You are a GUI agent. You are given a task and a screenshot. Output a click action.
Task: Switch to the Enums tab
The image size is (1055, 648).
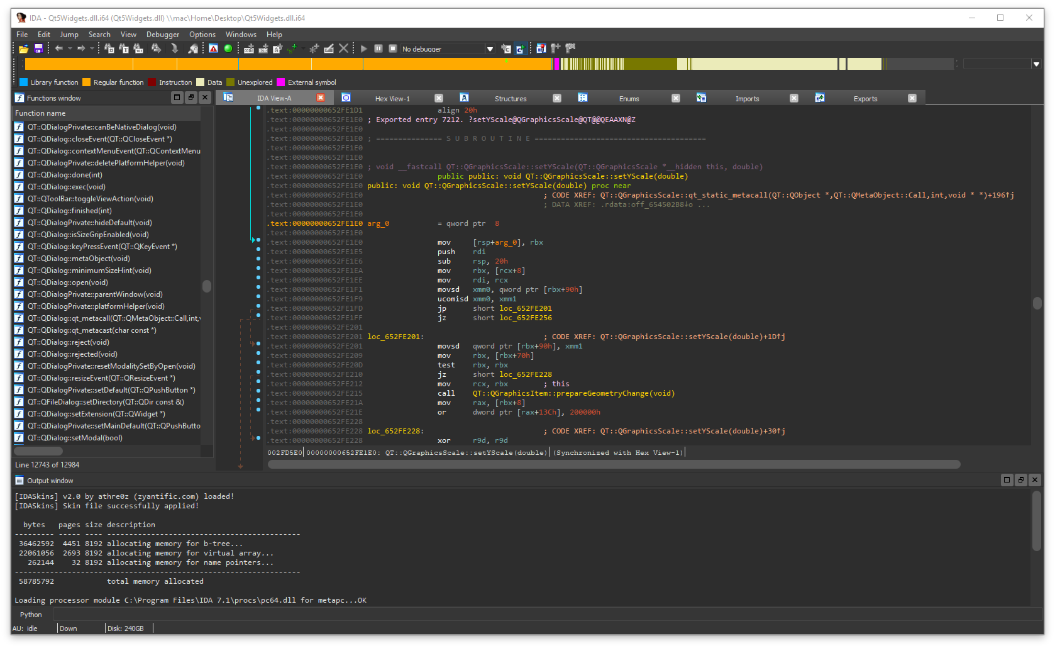(x=629, y=99)
